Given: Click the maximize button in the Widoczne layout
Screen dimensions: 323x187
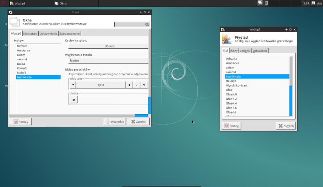Looking at the screenshot, I should pyautogui.click(x=144, y=85).
